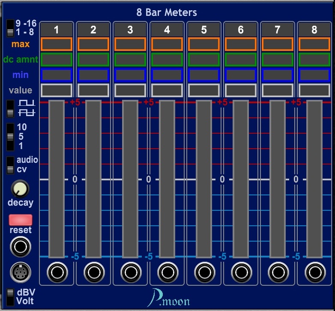Toggle the dBV / Volt unit switch
This screenshot has width=335, height=311.
click(10, 296)
